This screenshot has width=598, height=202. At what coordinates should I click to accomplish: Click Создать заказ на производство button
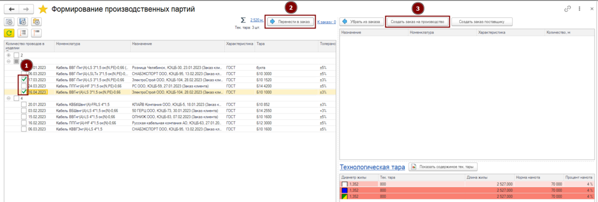(x=417, y=22)
